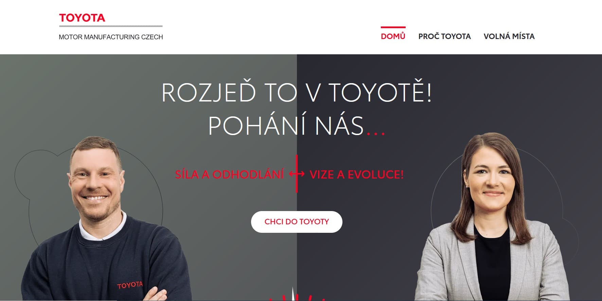Click the grey line beneath the TOYOTA logo

(x=111, y=26)
